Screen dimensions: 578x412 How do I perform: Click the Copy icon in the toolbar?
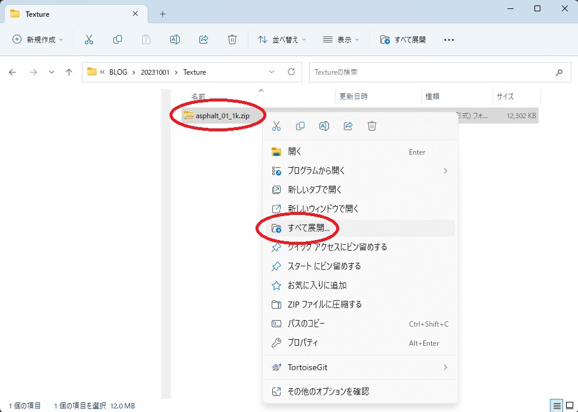pyautogui.click(x=118, y=39)
